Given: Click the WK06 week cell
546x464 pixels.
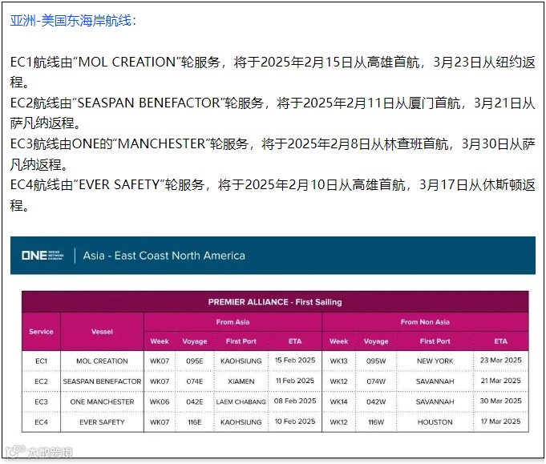Looking at the screenshot, I should point(160,401).
